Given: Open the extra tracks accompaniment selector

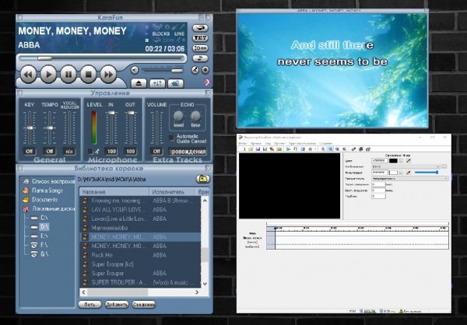Looking at the screenshot, I should click(188, 152).
